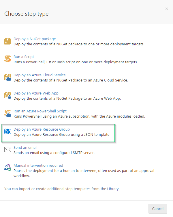173x217 pixels.
Task: Select Run an Azure PowerShell Script link
Action: click(x=40, y=111)
